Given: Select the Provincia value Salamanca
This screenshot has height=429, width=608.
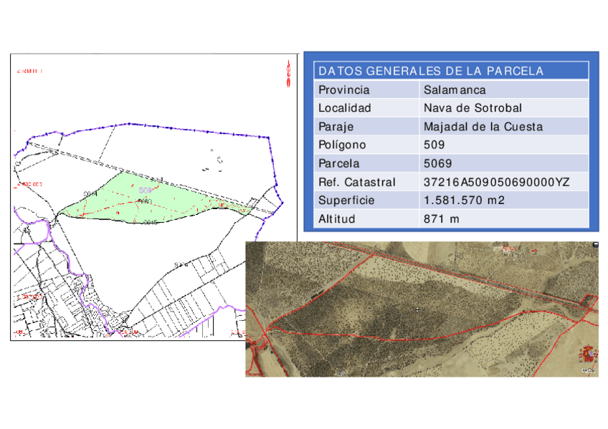Looking at the screenshot, I should (x=455, y=90).
